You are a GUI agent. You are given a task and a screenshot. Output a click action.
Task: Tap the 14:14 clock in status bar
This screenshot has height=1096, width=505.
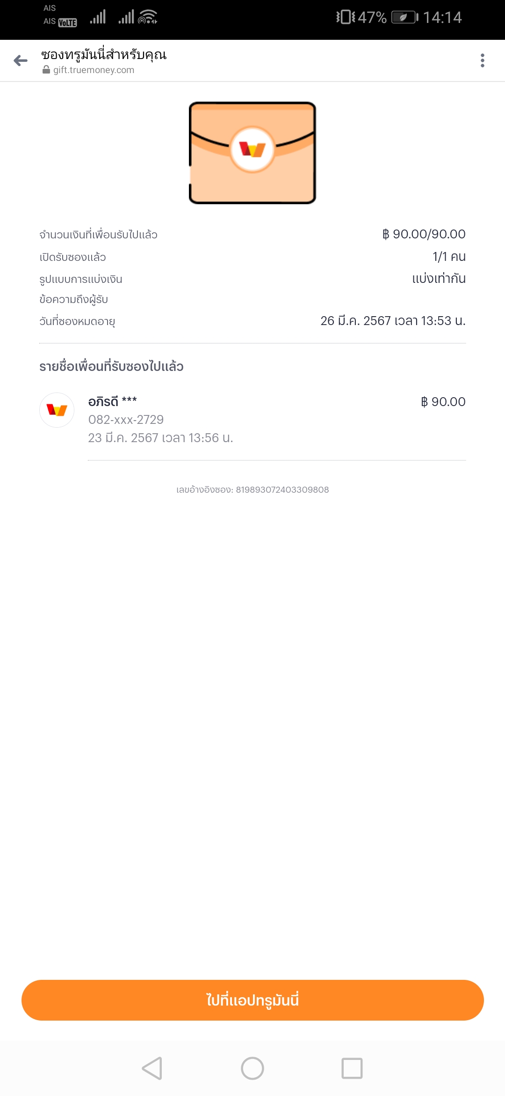(442, 18)
